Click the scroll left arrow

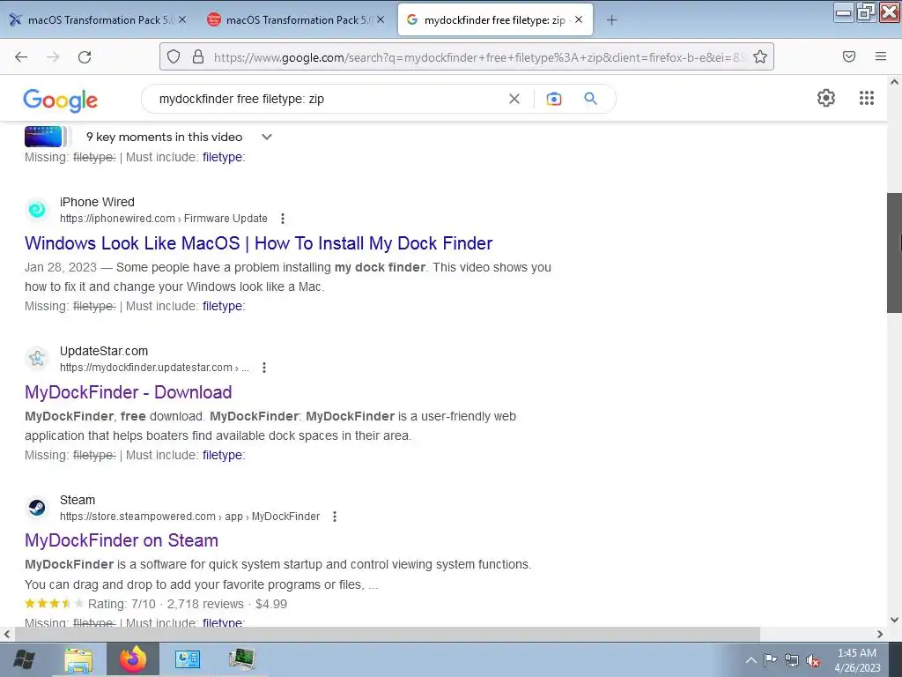7,634
